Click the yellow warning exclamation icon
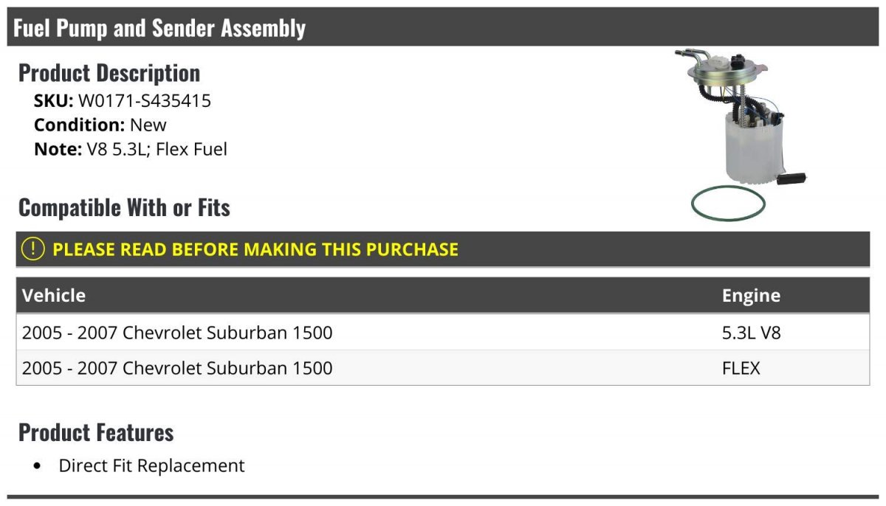The height and width of the screenshot is (506, 886). [33, 249]
